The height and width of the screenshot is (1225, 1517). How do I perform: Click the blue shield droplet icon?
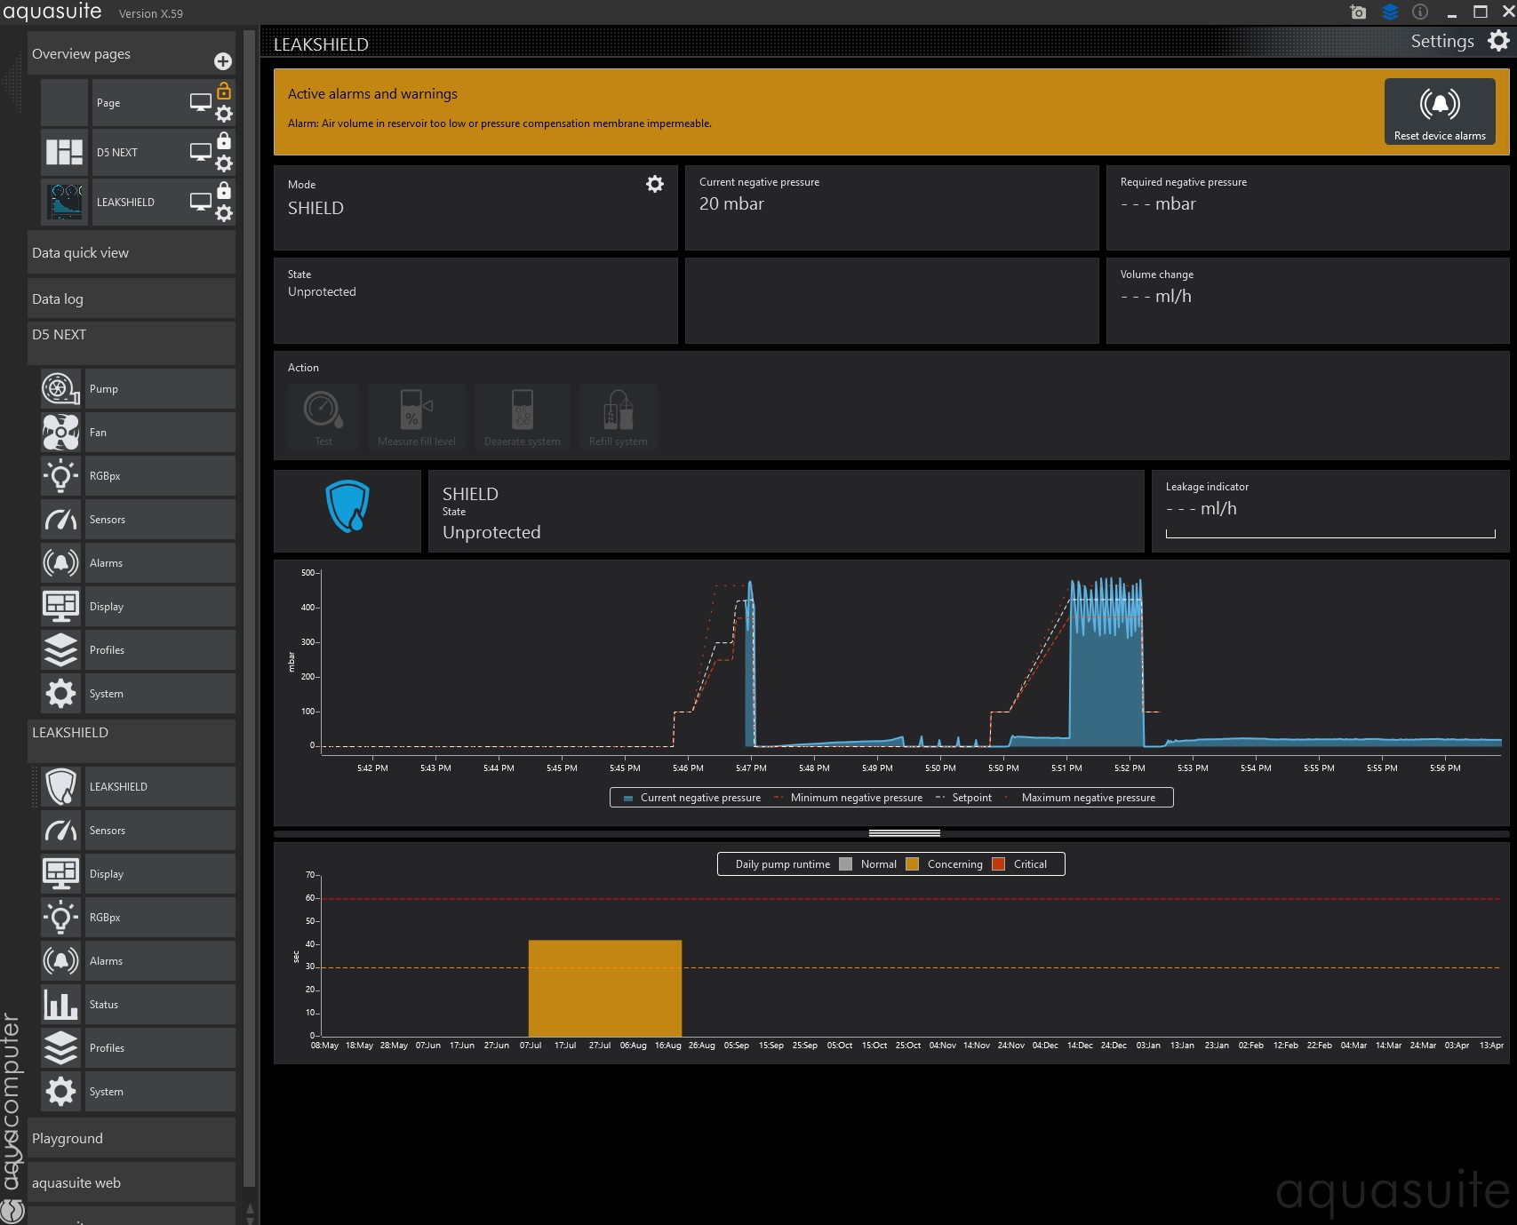coord(347,506)
